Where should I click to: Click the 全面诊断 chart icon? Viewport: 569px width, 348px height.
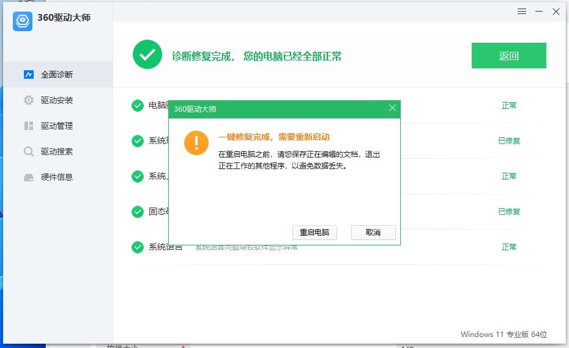pos(29,74)
